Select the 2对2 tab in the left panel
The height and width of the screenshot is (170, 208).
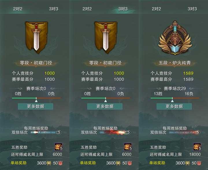coord(18,9)
